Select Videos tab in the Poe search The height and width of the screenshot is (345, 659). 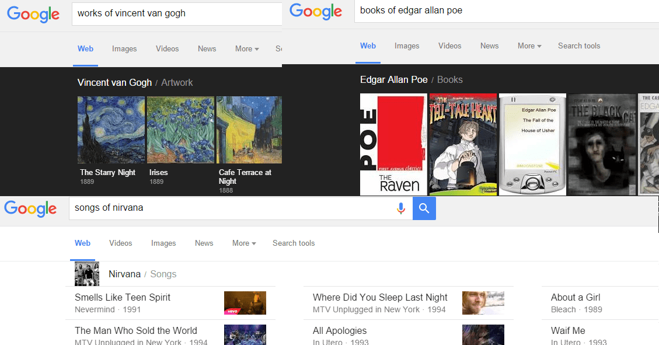click(x=449, y=46)
